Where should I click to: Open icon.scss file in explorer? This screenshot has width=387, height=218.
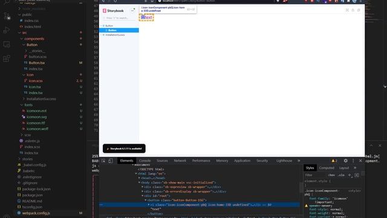36,81
